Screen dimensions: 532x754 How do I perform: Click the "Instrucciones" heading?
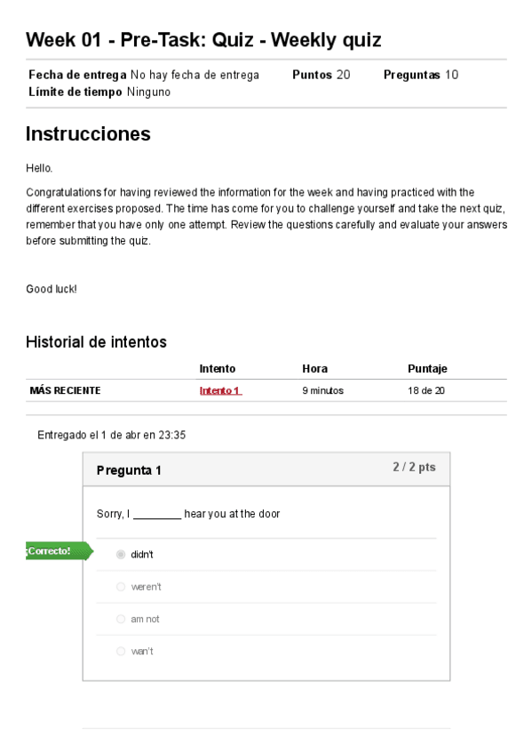(x=89, y=133)
